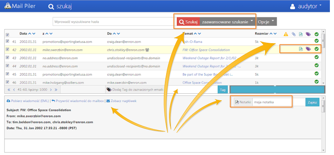Uncheck the checkbox for message 43
The image size is (334, 155).
7,58
